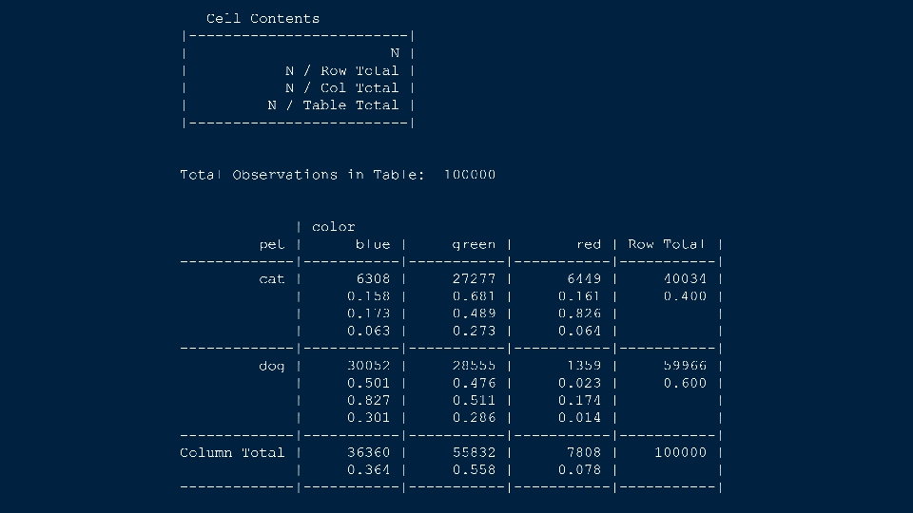Viewport: 913px width, 513px height.
Task: Click the "N / Col Total" legend line
Action: coord(341,88)
